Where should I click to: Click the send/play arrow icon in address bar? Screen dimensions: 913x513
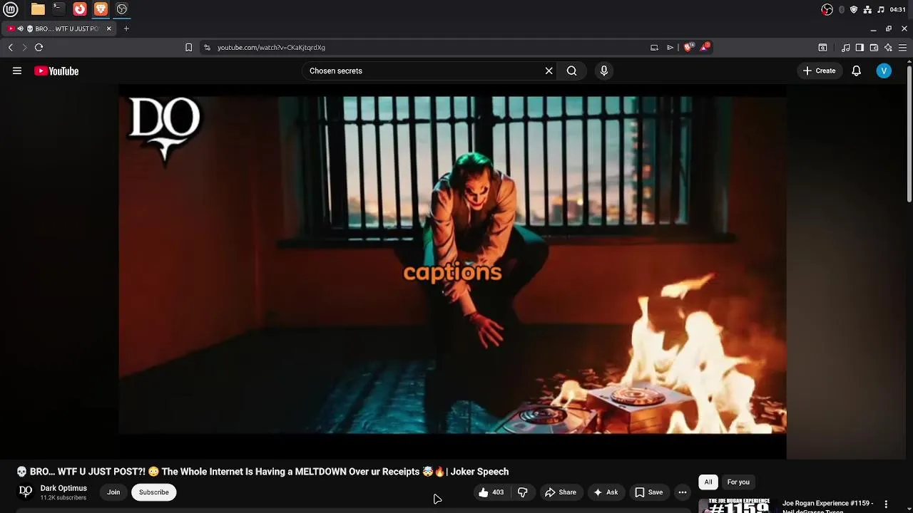(670, 47)
